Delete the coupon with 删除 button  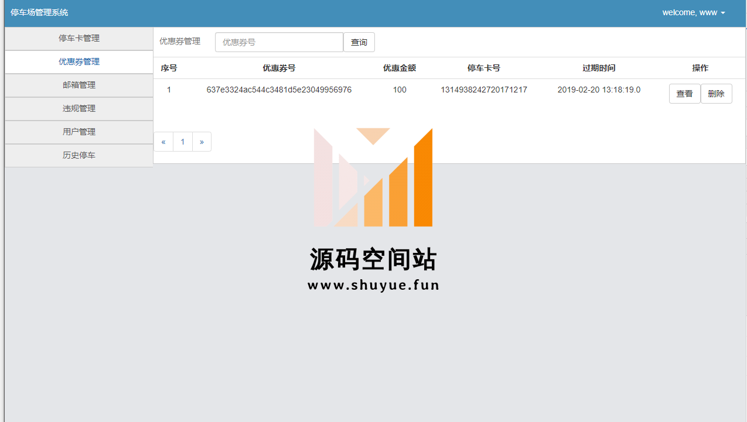tap(716, 94)
